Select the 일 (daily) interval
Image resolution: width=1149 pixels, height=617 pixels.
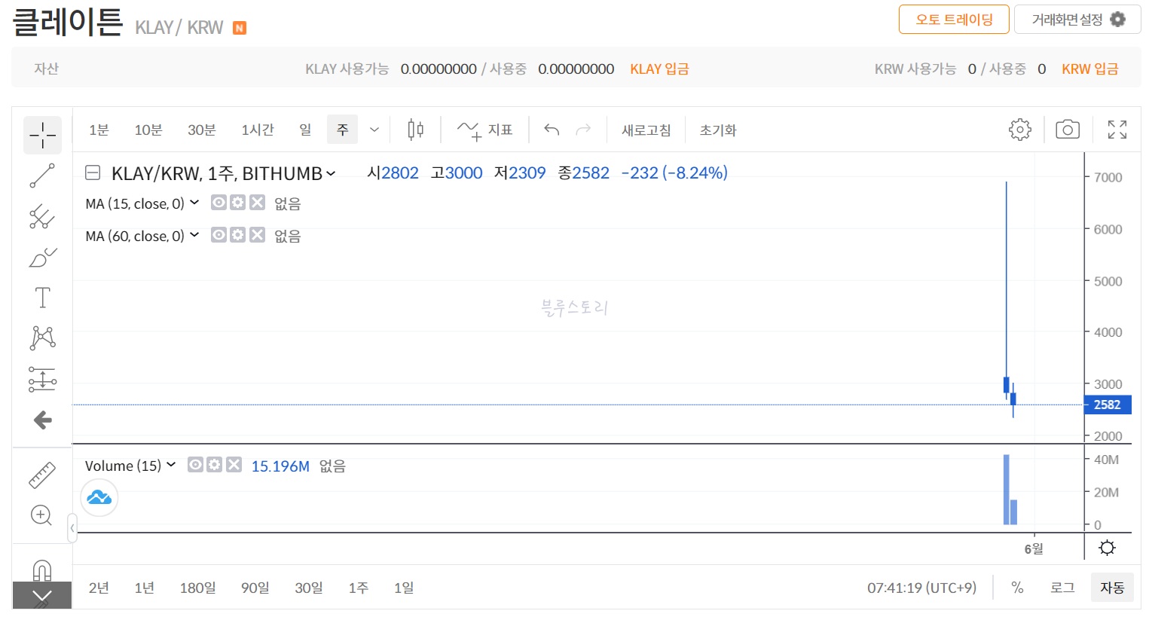[x=305, y=130]
